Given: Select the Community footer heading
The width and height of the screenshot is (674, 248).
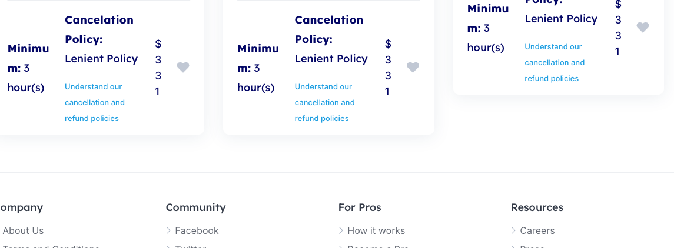Looking at the screenshot, I should click(195, 207).
